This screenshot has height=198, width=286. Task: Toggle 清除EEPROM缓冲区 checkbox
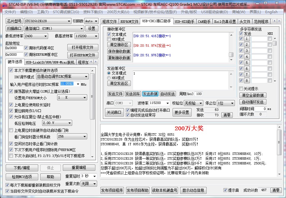coord(26,55)
